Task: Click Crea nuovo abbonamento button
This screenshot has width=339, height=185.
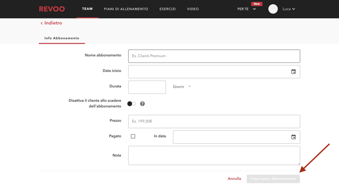Action: click(x=273, y=179)
